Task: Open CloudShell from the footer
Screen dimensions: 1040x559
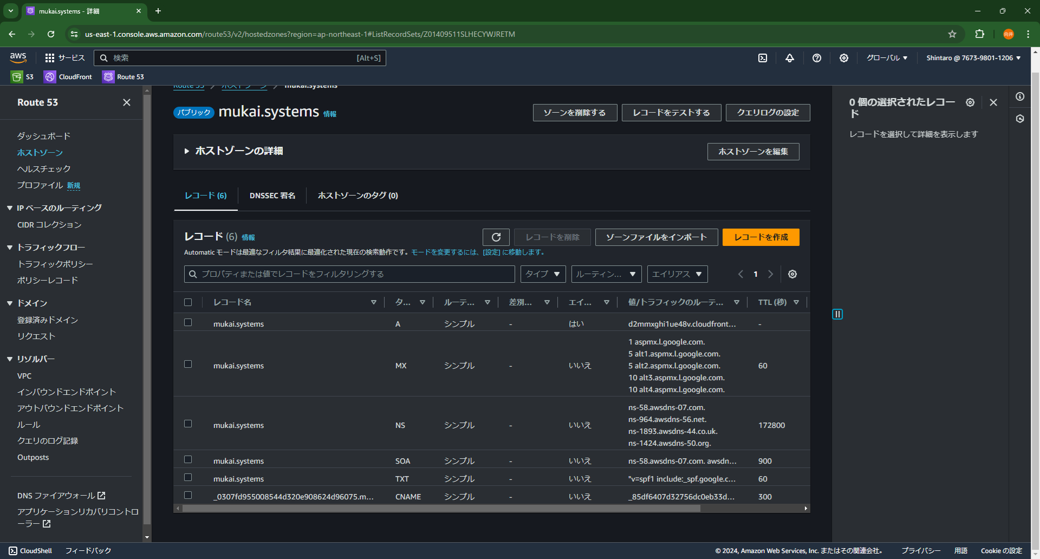Action: point(30,551)
